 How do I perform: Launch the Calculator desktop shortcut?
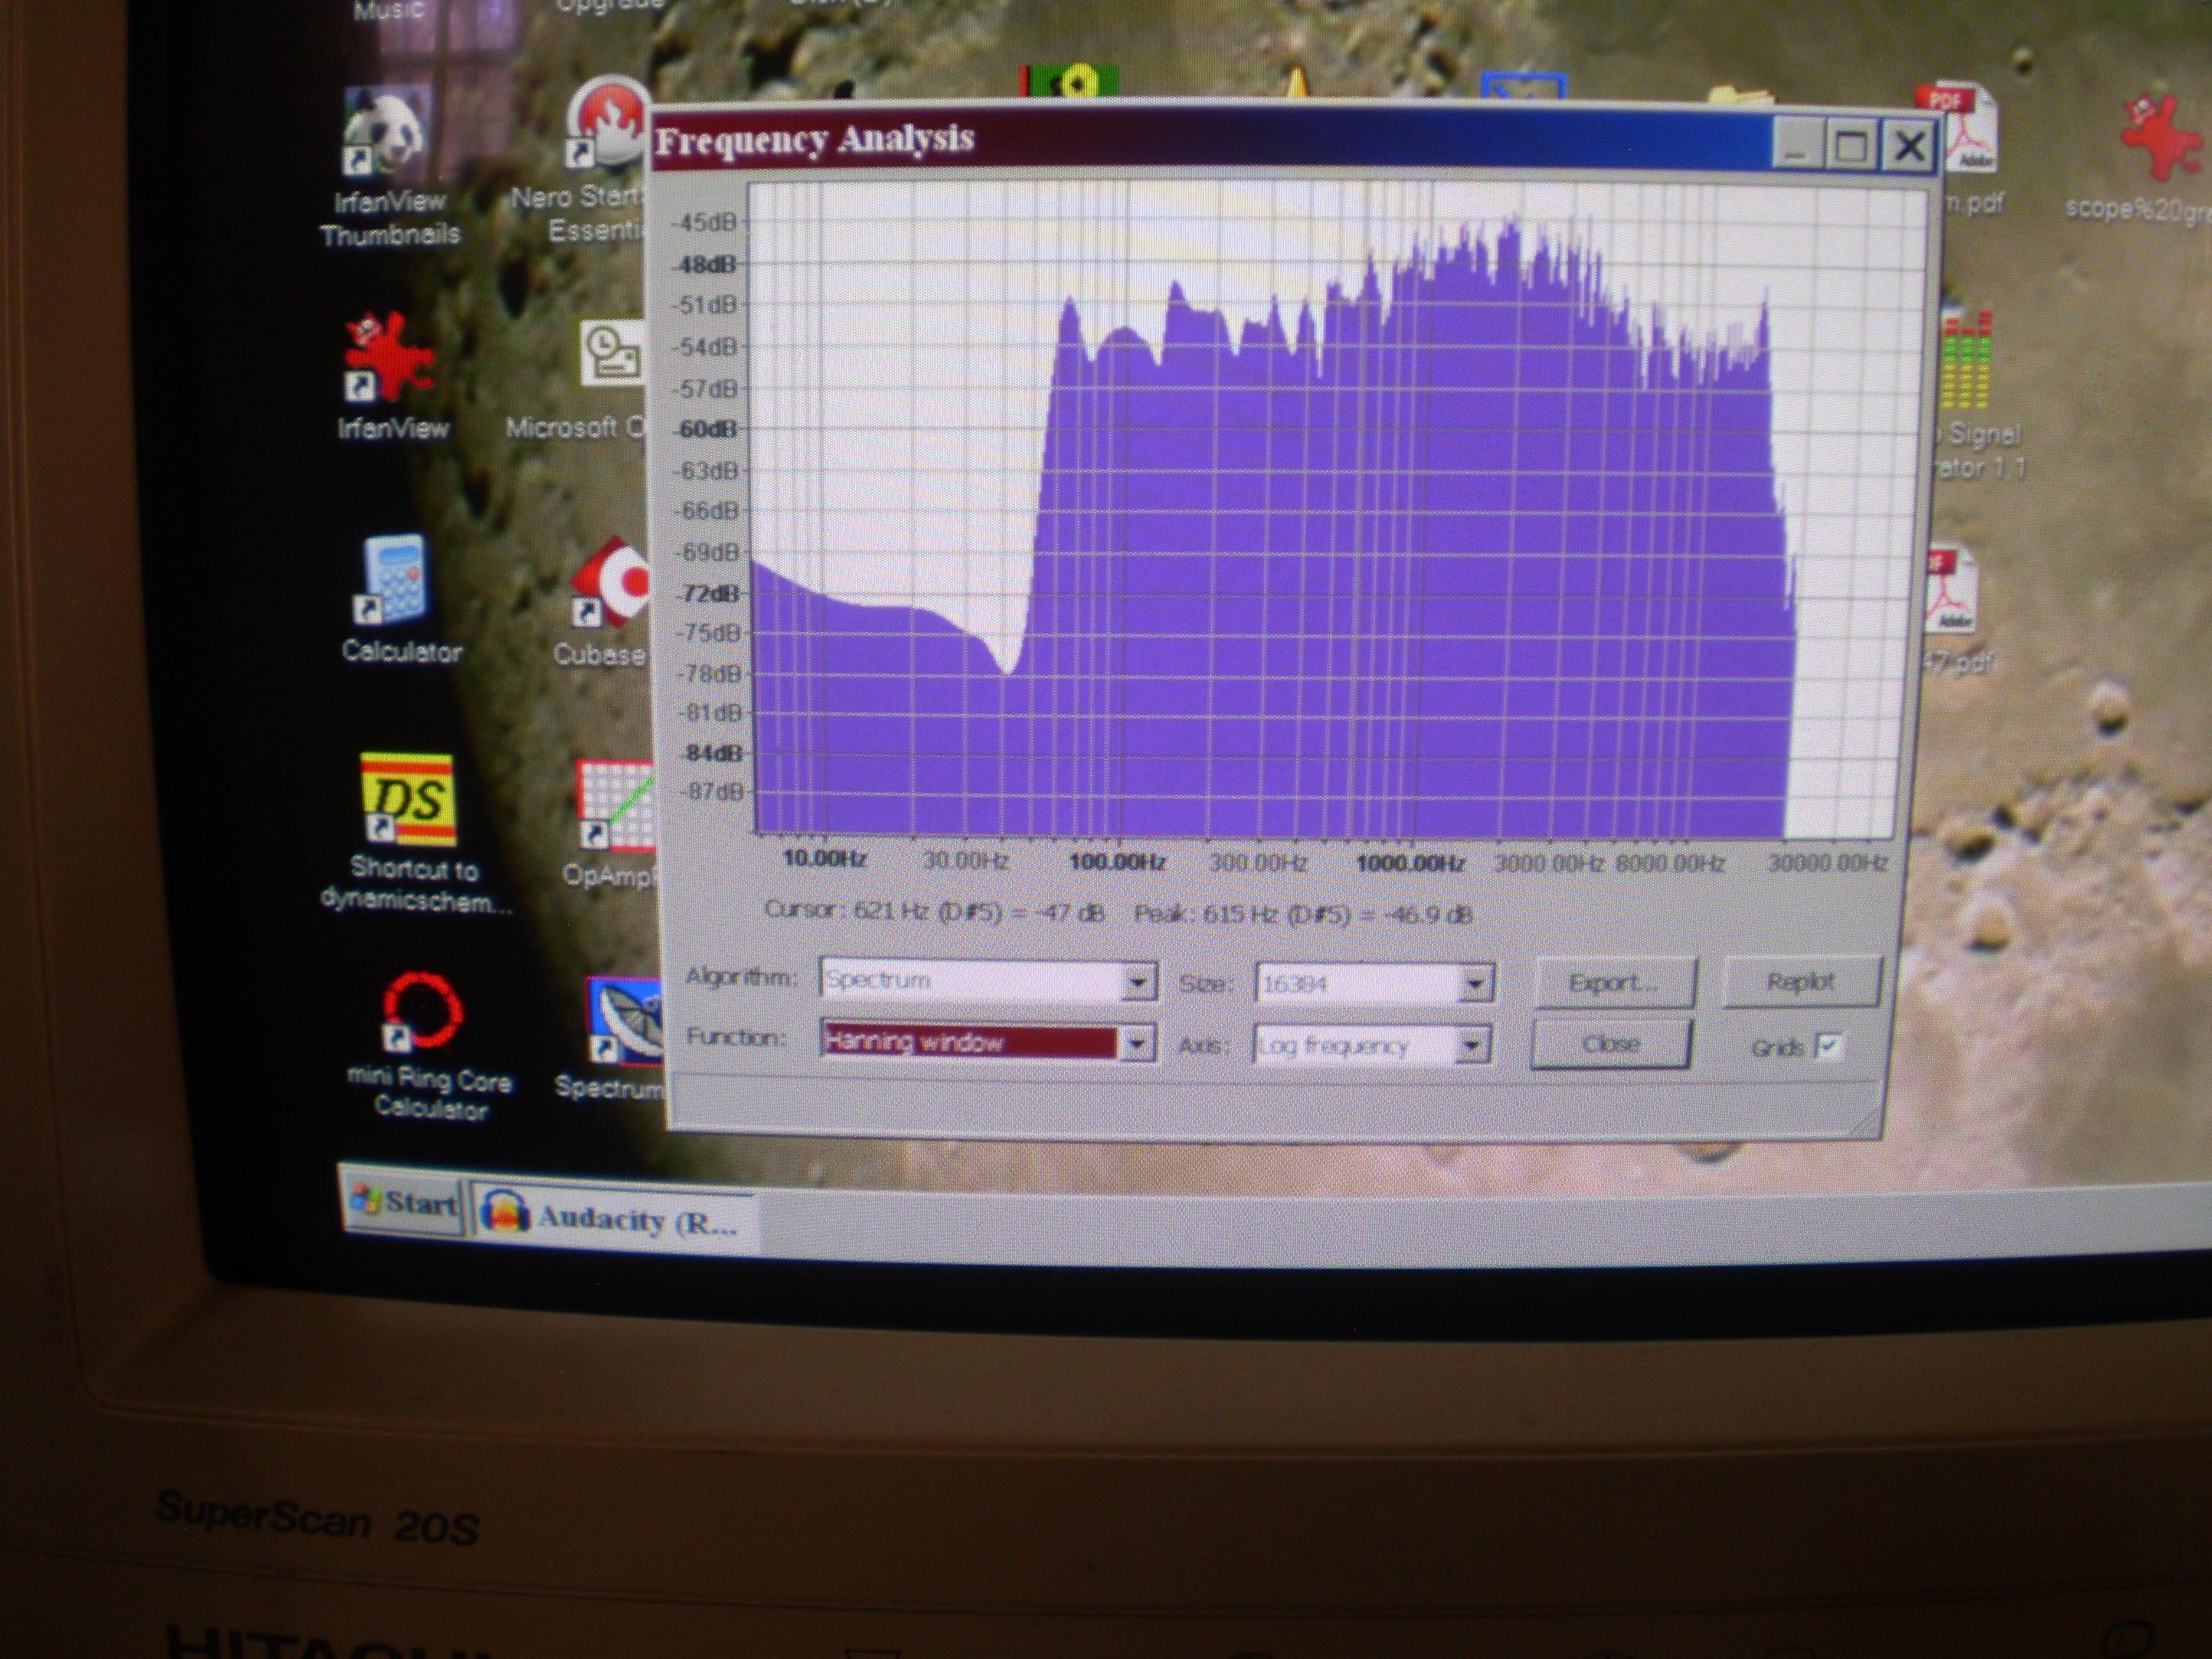[400, 600]
